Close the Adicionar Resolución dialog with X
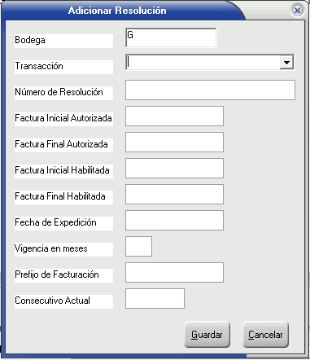 click(297, 11)
